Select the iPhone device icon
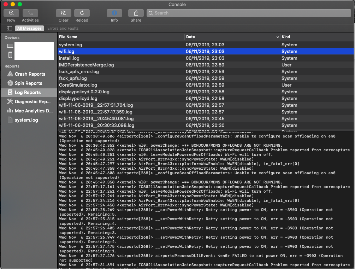355x269 pixels. (10, 55)
